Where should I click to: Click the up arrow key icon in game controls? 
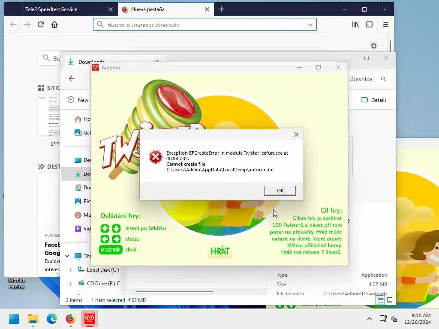pos(105,229)
